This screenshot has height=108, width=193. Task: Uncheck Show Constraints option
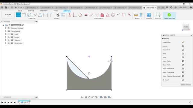183,72
